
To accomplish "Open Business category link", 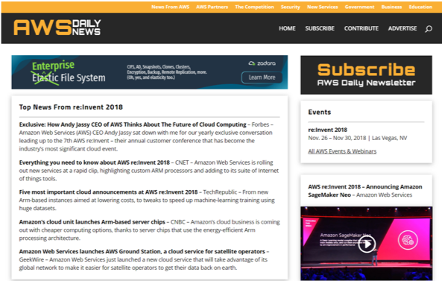I will pyautogui.click(x=391, y=7).
